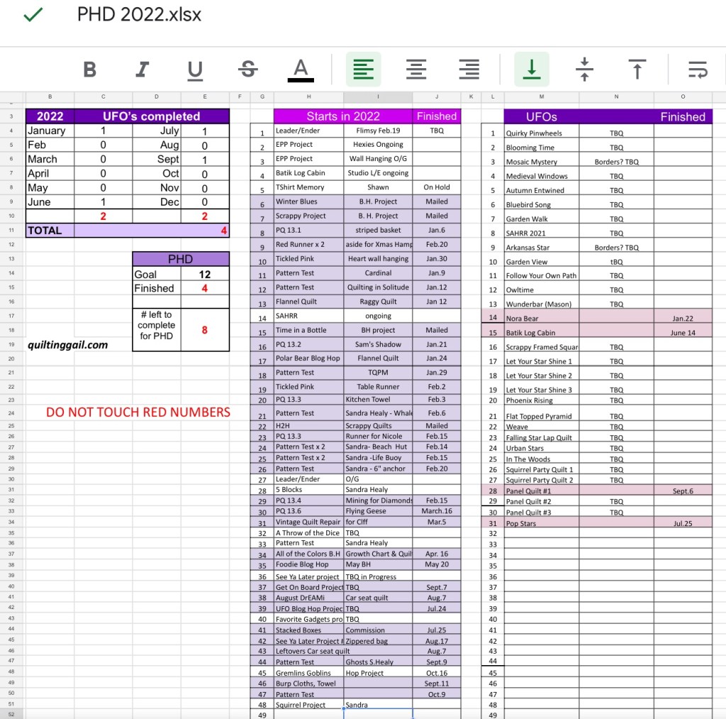Select the PHD Goal value 12
Image resolution: width=726 pixels, height=719 pixels.
click(204, 274)
